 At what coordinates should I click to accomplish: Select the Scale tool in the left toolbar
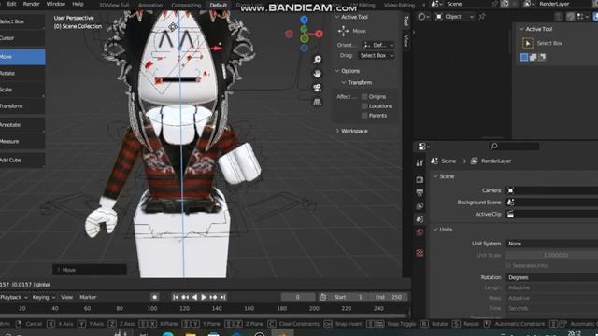22,90
